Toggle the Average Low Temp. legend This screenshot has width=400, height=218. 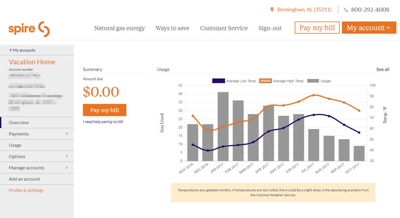(x=235, y=81)
